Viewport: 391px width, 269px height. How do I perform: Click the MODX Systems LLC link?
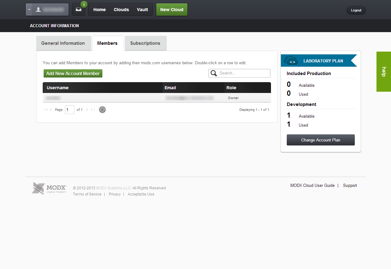pos(114,188)
